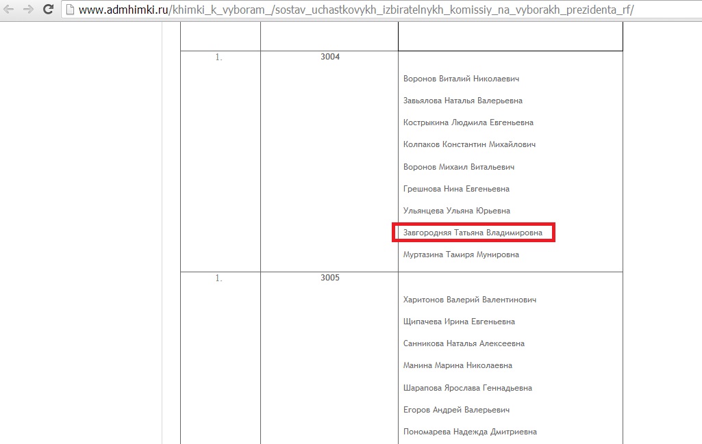
Task: Click the highlighted name Завгородняя Татьяна Владимировна
Action: point(473,233)
